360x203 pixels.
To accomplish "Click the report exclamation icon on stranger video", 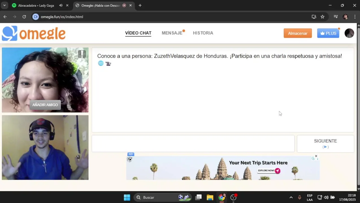I will coord(82,54).
